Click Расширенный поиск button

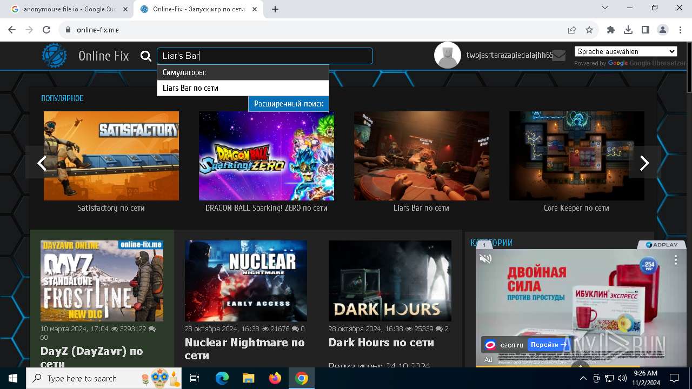tap(289, 104)
